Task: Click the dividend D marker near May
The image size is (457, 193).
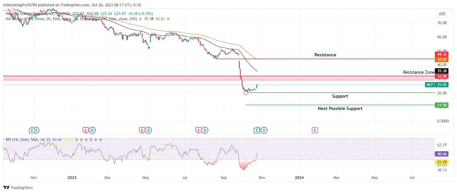Action: [149, 130]
